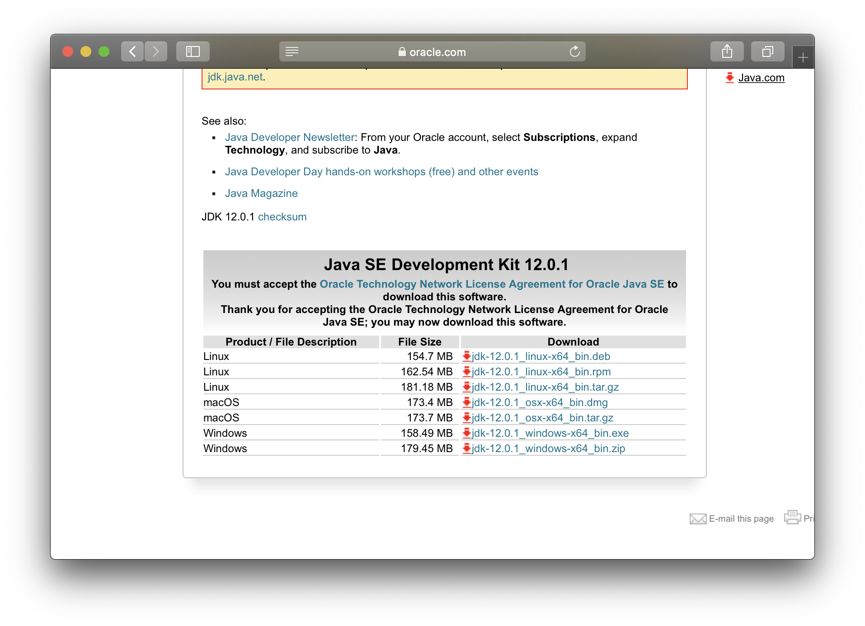This screenshot has width=865, height=626.
Task: Click the File Size column header
Action: click(x=420, y=342)
